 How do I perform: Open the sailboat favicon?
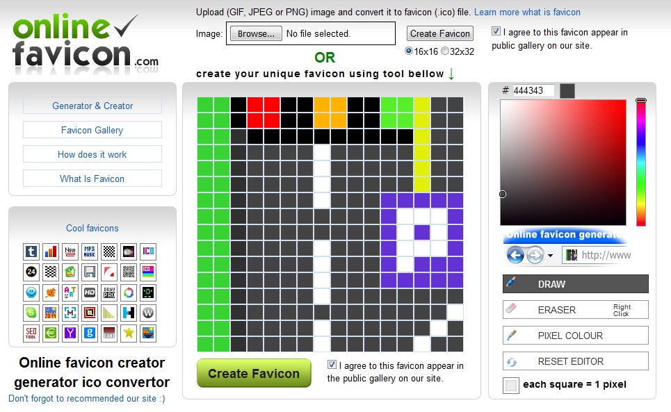pyautogui.click(x=148, y=333)
